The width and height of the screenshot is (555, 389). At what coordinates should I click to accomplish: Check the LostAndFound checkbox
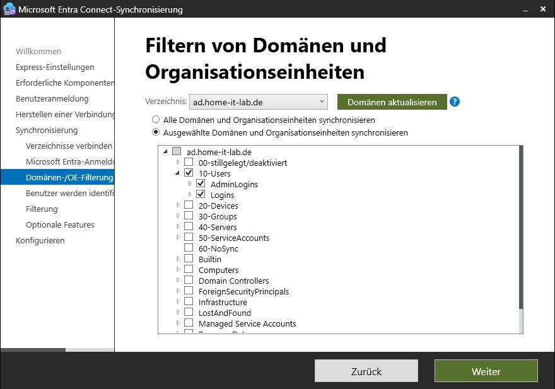[189, 312]
